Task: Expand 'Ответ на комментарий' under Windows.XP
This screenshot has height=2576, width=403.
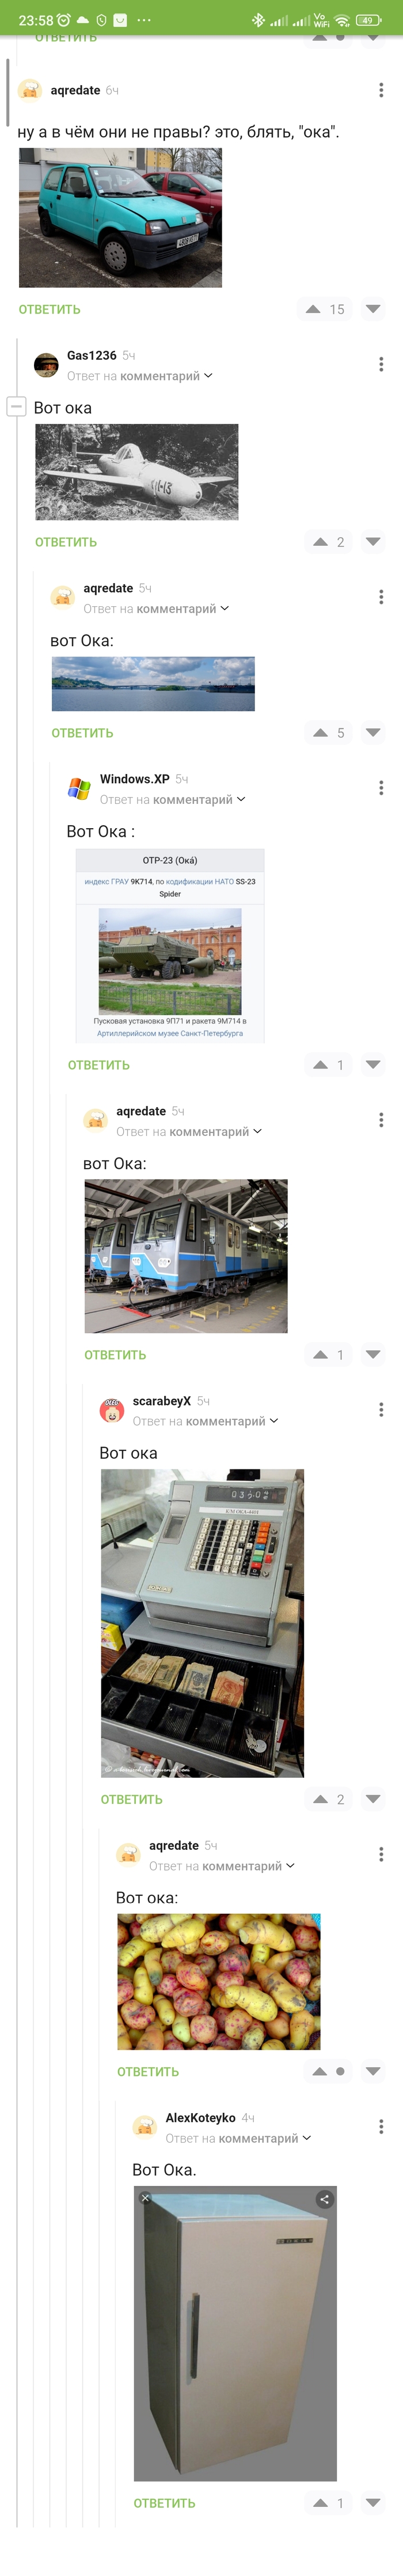Action: pyautogui.click(x=173, y=799)
